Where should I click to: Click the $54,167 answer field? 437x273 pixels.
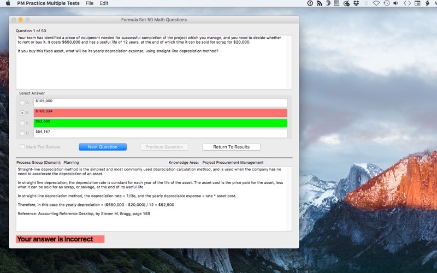tap(160, 133)
